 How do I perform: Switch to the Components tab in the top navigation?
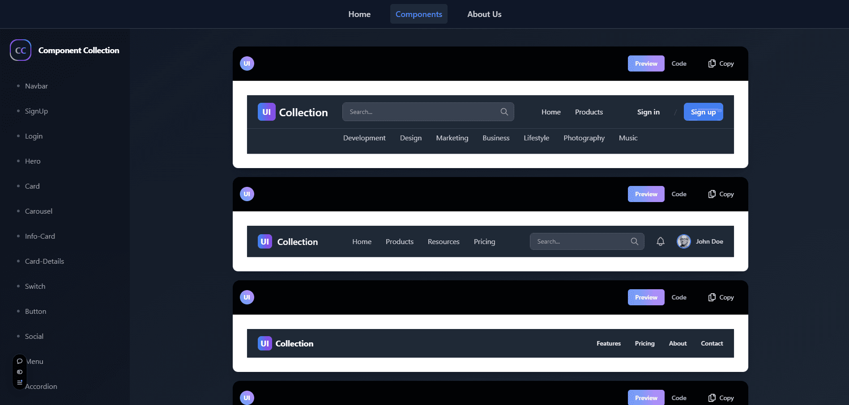click(418, 14)
